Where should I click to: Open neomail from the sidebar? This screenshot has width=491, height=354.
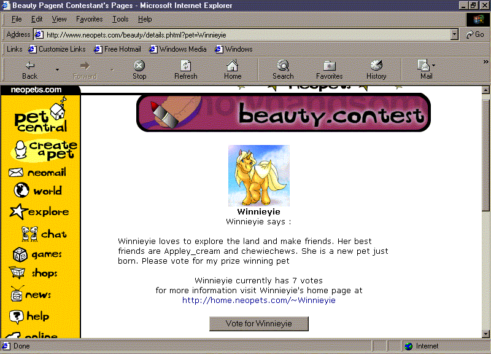pyautogui.click(x=37, y=172)
